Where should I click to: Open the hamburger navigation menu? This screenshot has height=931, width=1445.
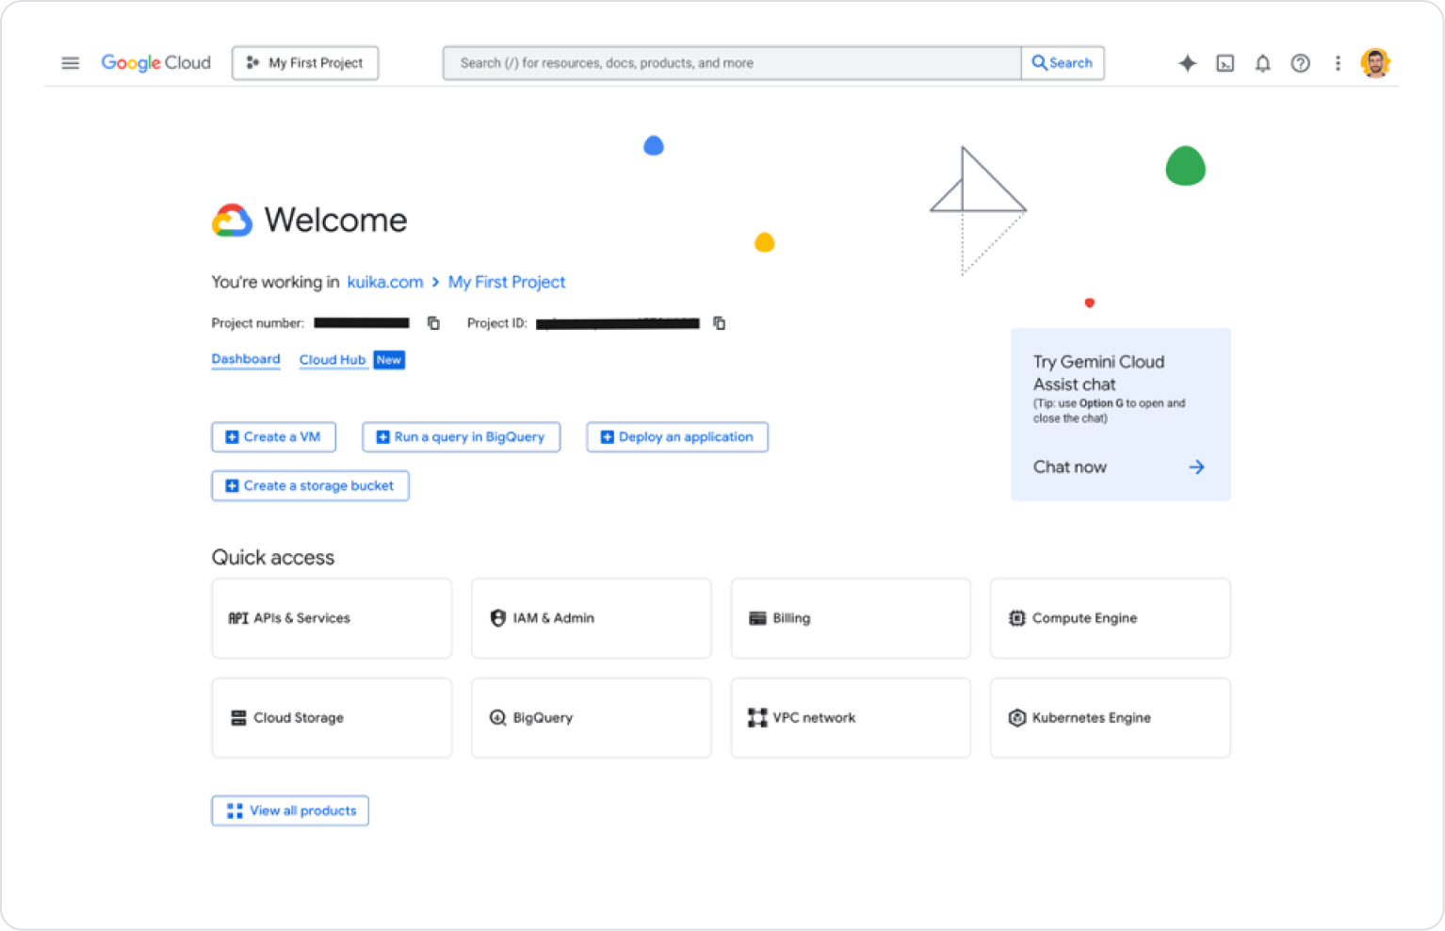click(71, 63)
